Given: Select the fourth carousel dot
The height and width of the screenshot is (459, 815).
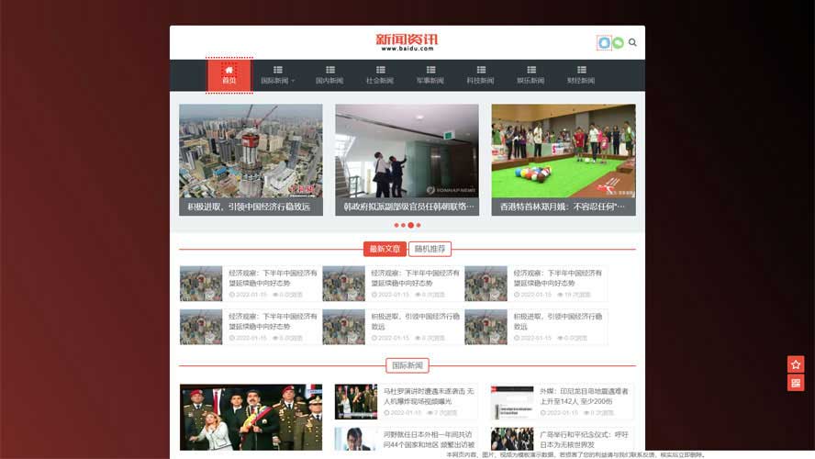Looking at the screenshot, I should pyautogui.click(x=419, y=225).
